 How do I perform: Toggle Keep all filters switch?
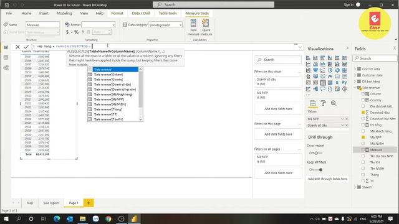pos(319,170)
